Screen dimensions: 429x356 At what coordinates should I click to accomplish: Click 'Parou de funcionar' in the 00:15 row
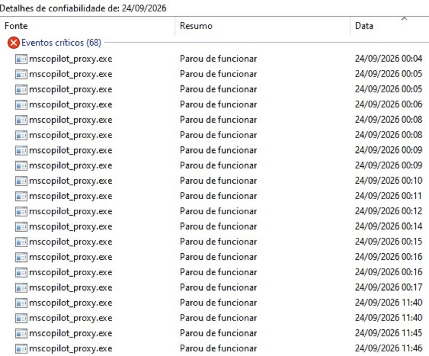[218, 242]
